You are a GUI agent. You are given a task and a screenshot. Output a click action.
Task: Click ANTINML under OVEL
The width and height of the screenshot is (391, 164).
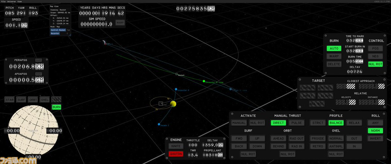pos(336,146)
